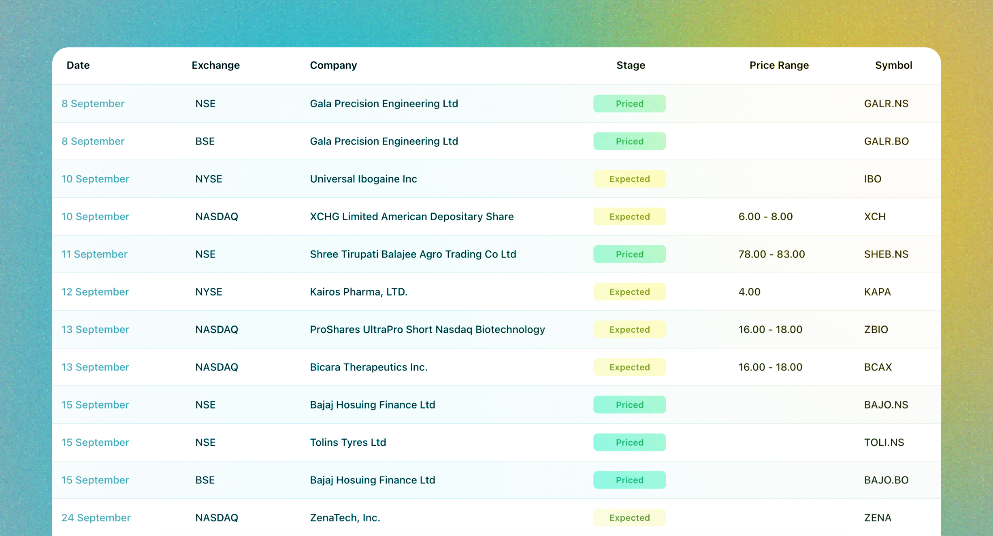
Task: Click 16.00 - 18.00 in BCAX row
Action: pyautogui.click(x=770, y=367)
